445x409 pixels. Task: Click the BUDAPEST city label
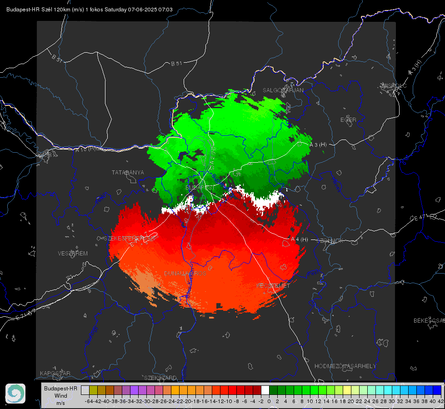(200, 188)
